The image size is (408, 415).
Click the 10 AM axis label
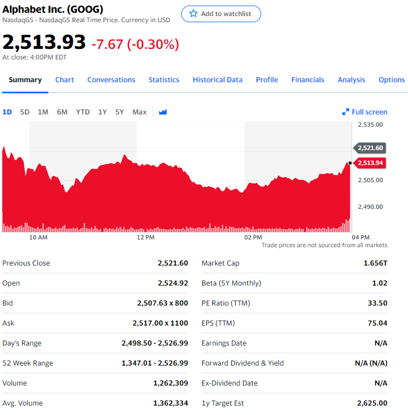(x=38, y=237)
